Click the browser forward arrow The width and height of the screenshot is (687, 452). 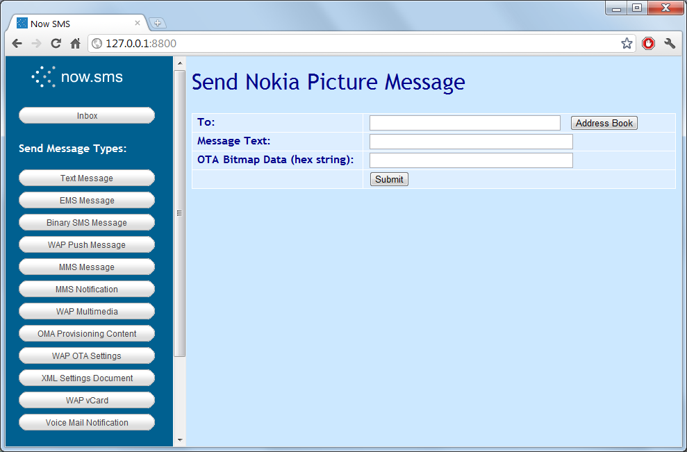pos(36,43)
